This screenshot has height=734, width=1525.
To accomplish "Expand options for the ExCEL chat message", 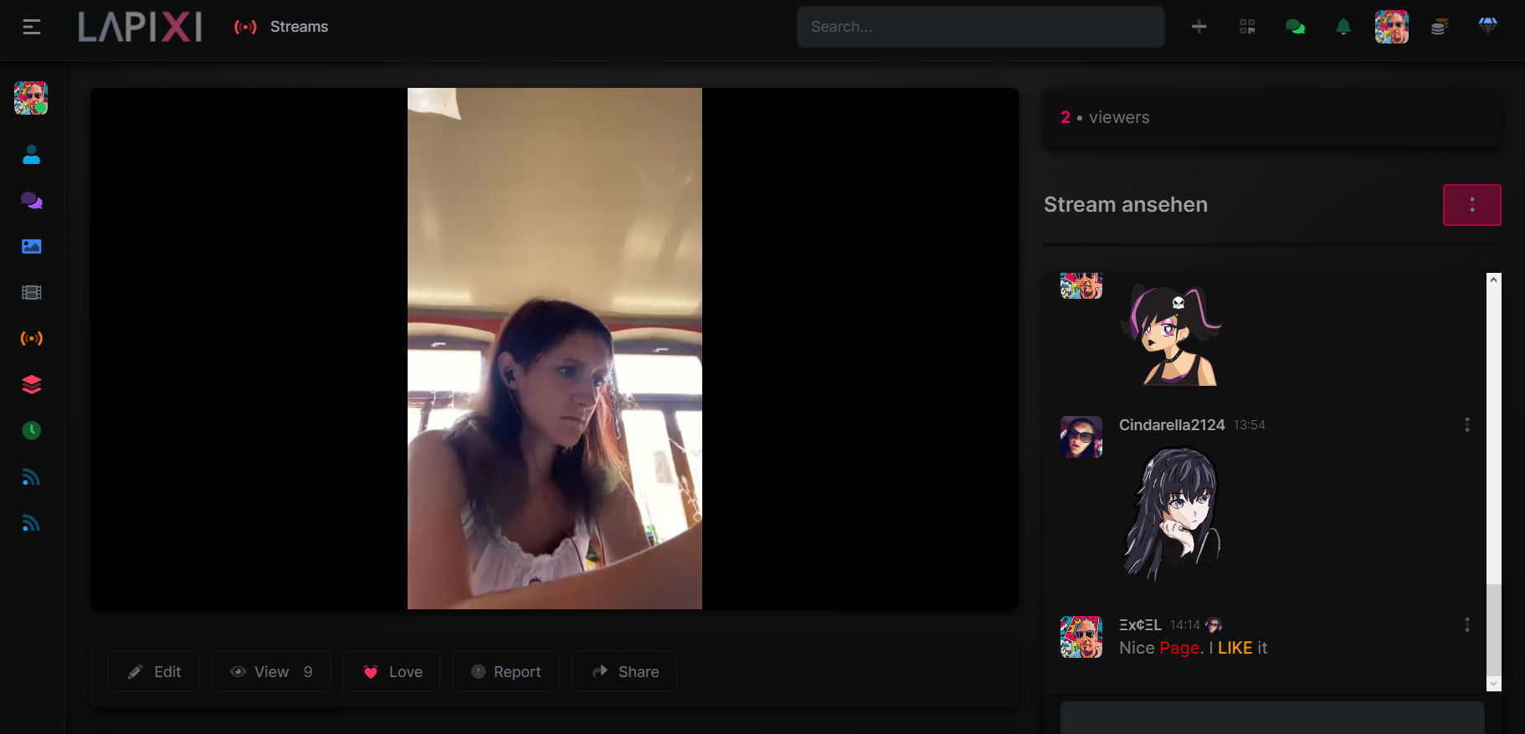I will [1466, 625].
